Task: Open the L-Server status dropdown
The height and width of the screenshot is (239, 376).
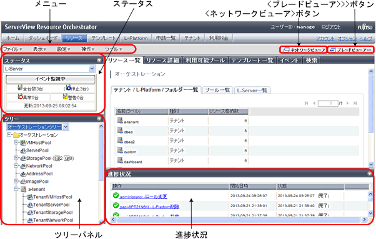Action: pos(92,69)
